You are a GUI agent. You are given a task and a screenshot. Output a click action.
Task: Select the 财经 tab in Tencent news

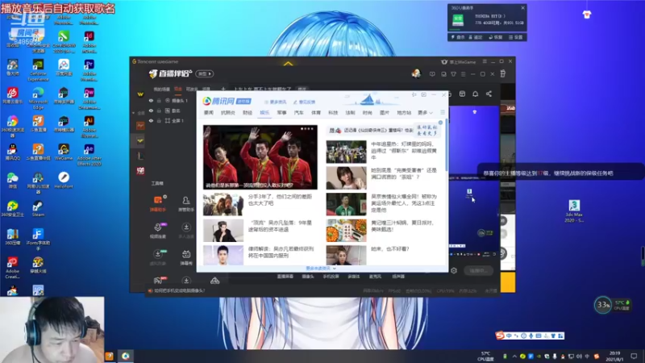point(248,112)
